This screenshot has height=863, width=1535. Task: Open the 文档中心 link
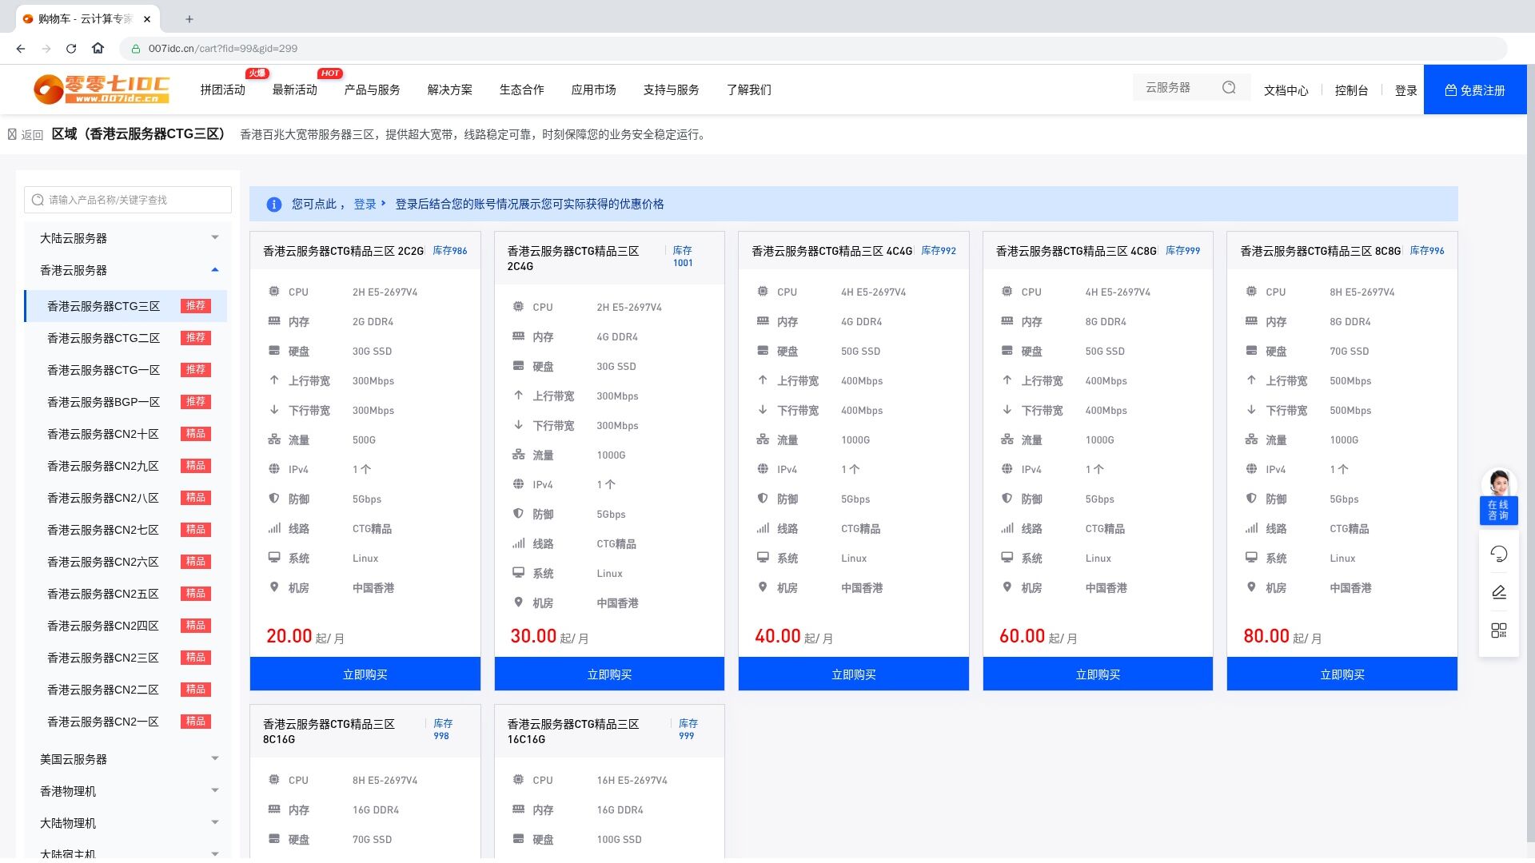tap(1286, 90)
